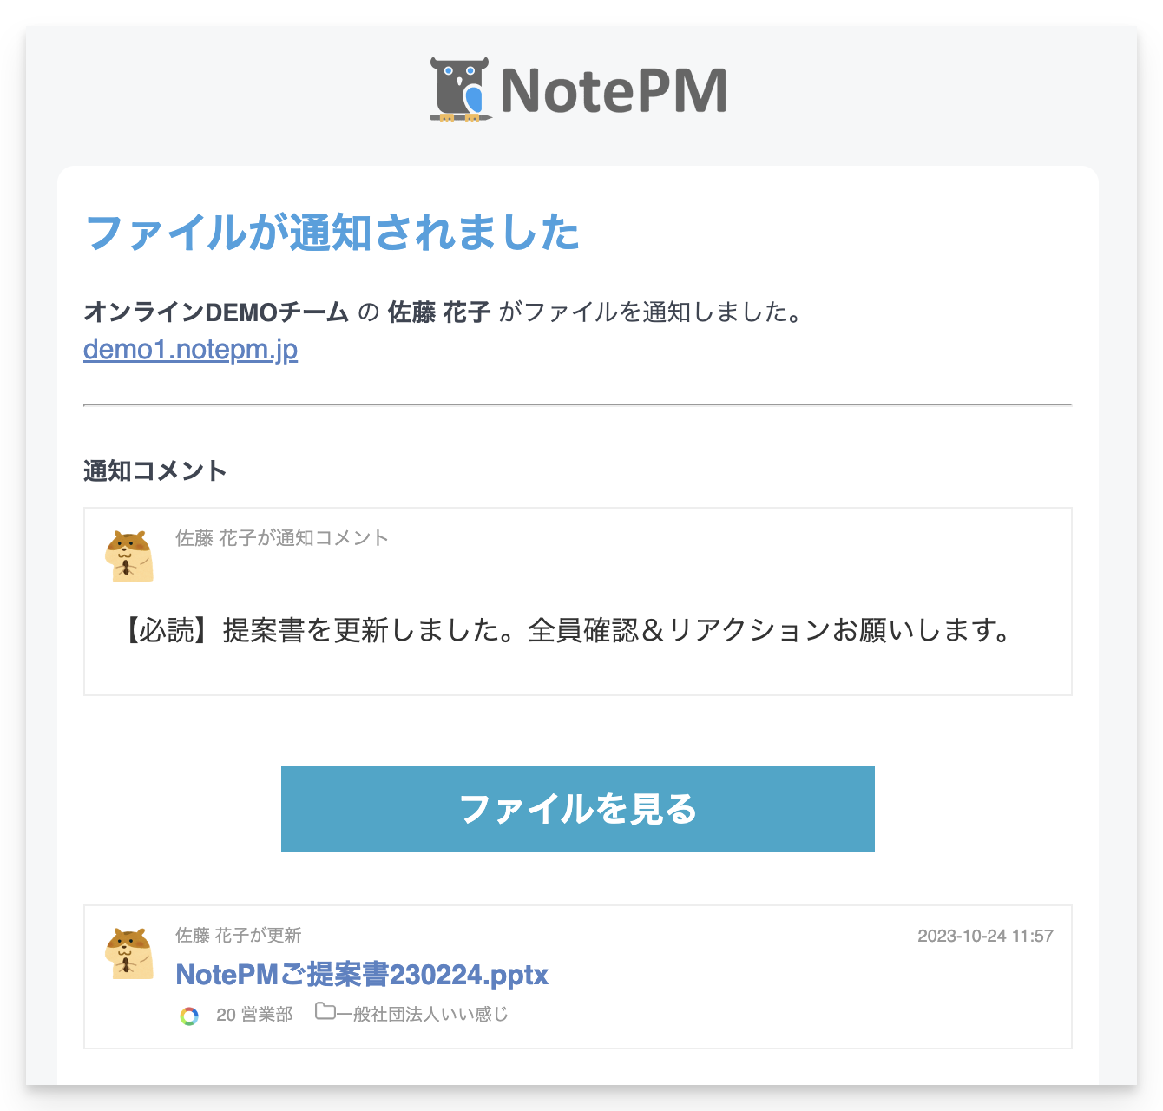The image size is (1163, 1111).
Task: Click hamster avatar beside the updated file
Action: coord(129,954)
